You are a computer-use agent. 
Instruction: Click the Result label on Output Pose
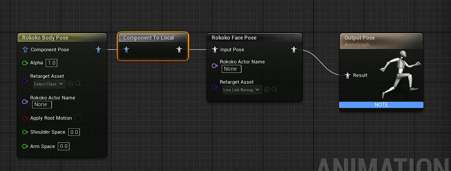tap(360, 76)
